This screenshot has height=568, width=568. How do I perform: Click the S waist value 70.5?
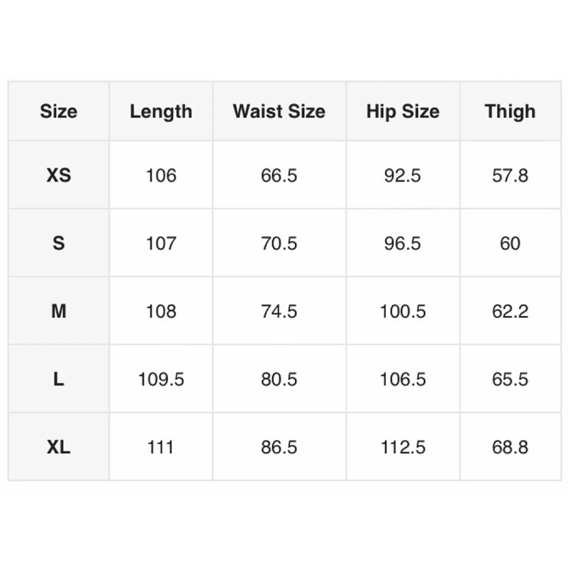(279, 243)
